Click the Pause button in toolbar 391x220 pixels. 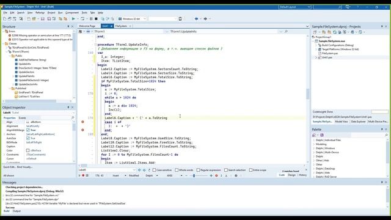pos(91,19)
